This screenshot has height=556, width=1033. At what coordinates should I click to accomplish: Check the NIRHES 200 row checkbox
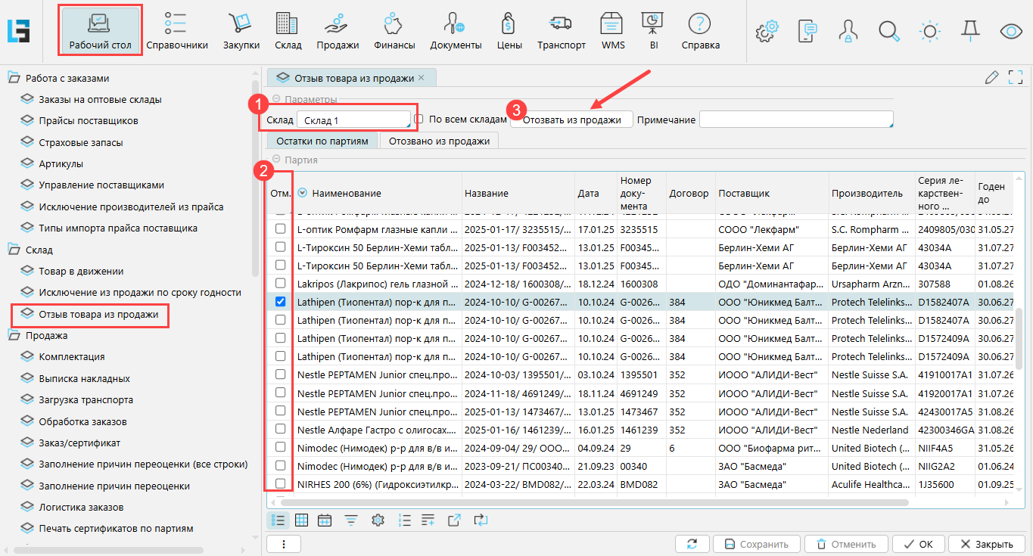click(x=280, y=483)
